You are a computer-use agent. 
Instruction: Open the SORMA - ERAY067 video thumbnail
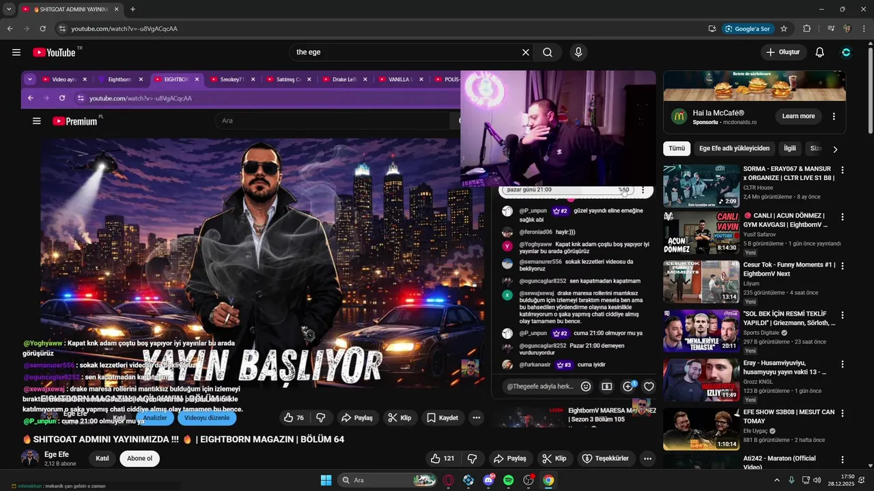click(x=701, y=185)
